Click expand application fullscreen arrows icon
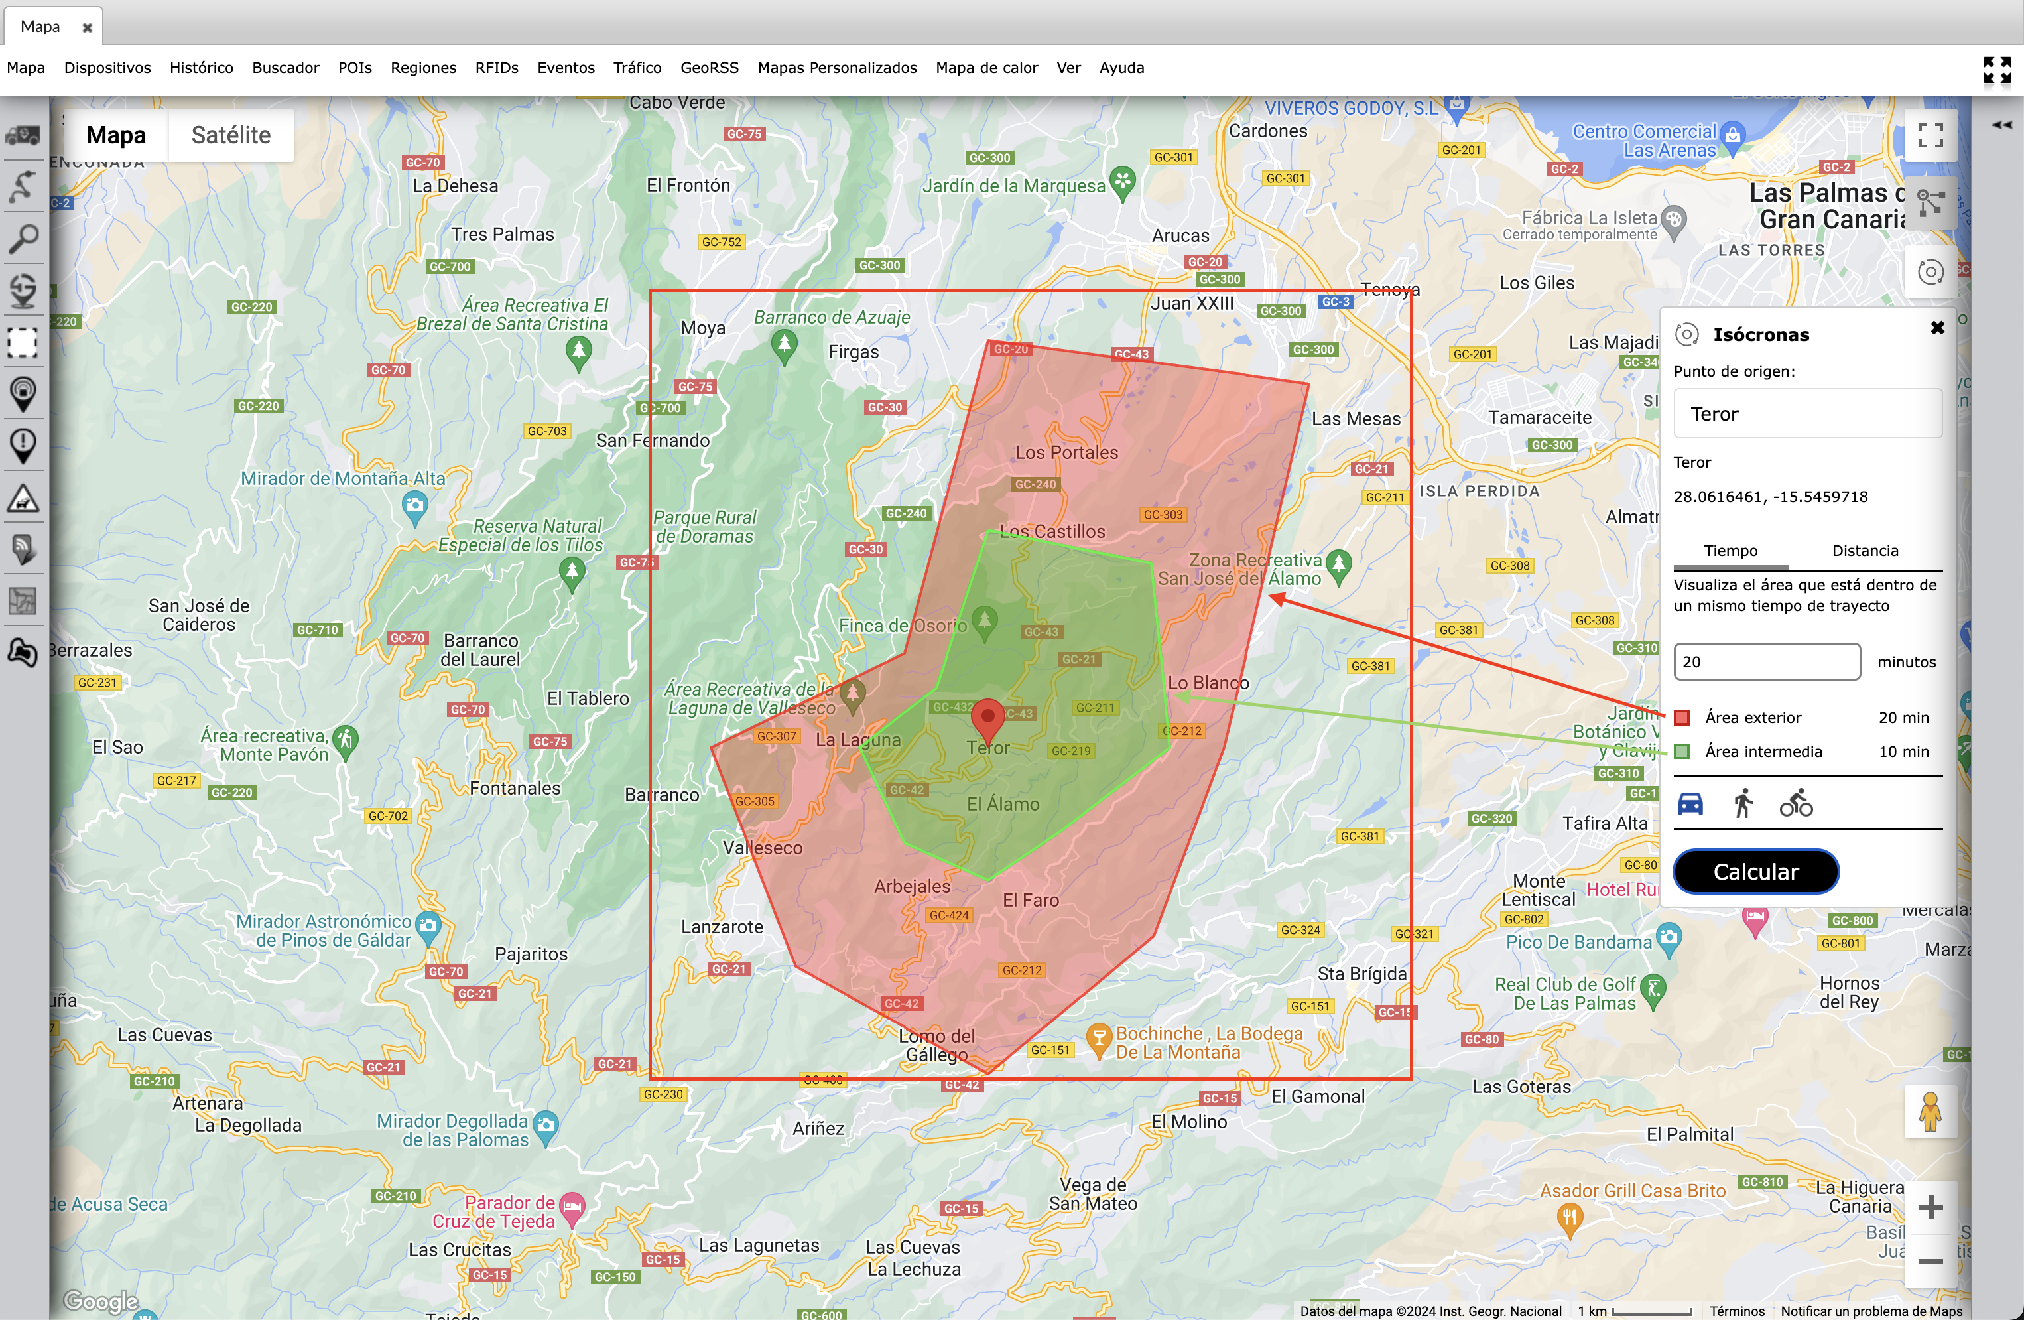 click(x=1997, y=70)
